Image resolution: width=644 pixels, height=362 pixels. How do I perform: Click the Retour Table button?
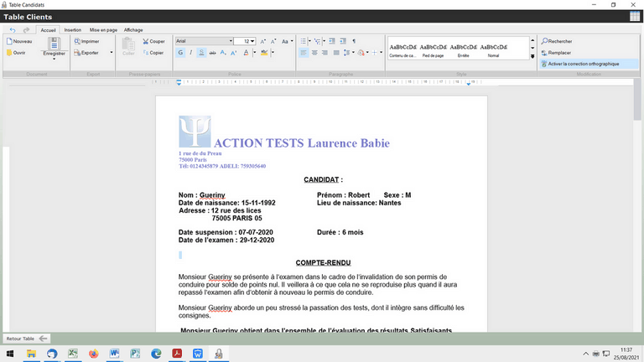tap(26, 339)
